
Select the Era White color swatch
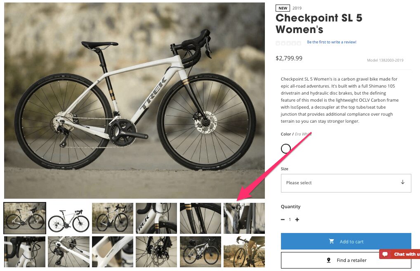(286, 149)
